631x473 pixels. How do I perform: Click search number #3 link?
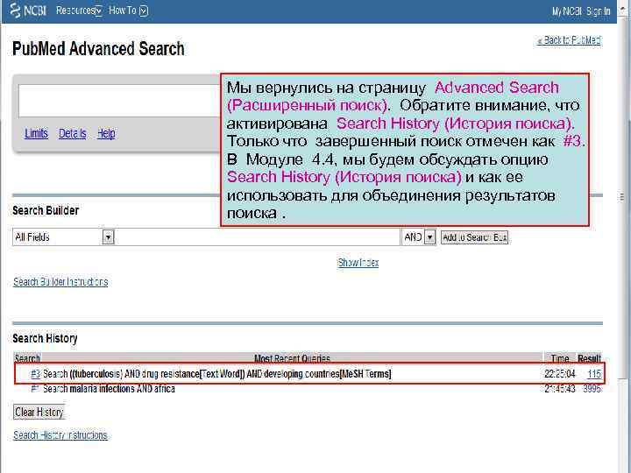point(35,374)
